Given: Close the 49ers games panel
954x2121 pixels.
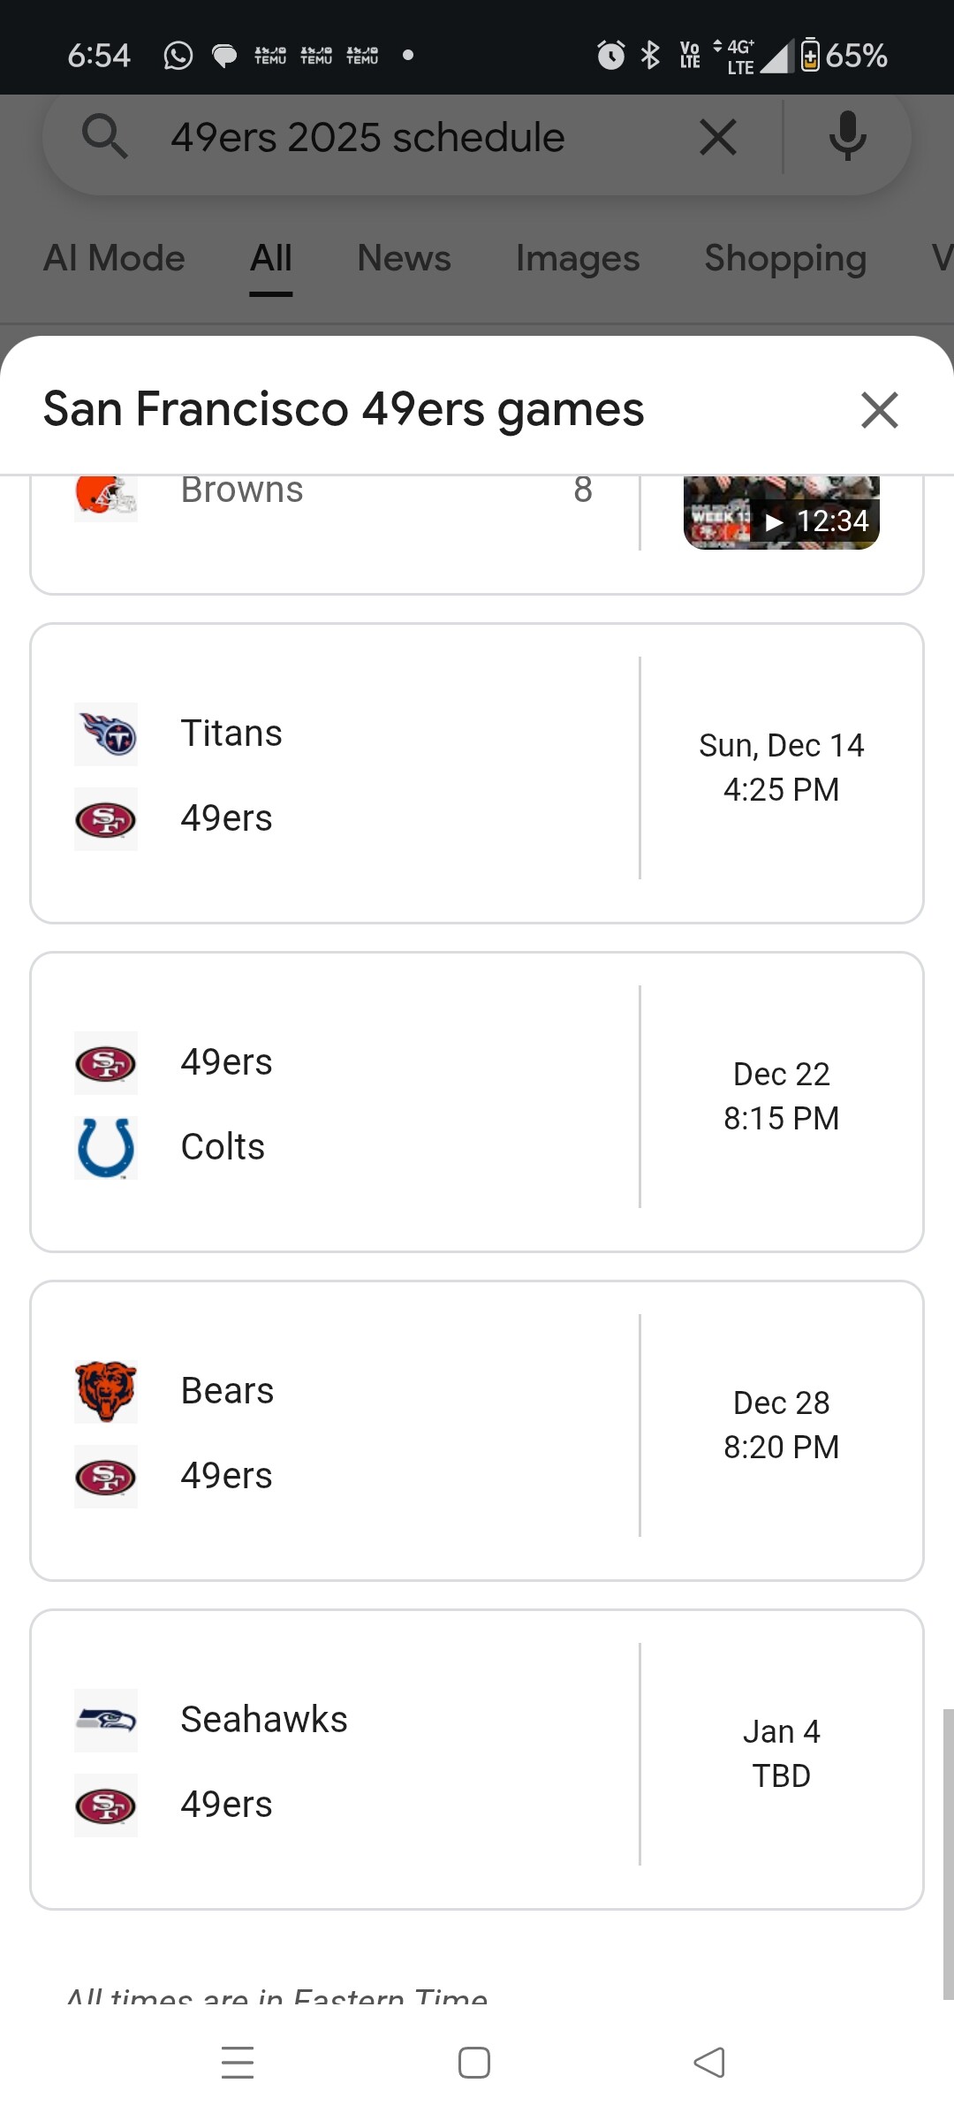Looking at the screenshot, I should click(x=879, y=410).
